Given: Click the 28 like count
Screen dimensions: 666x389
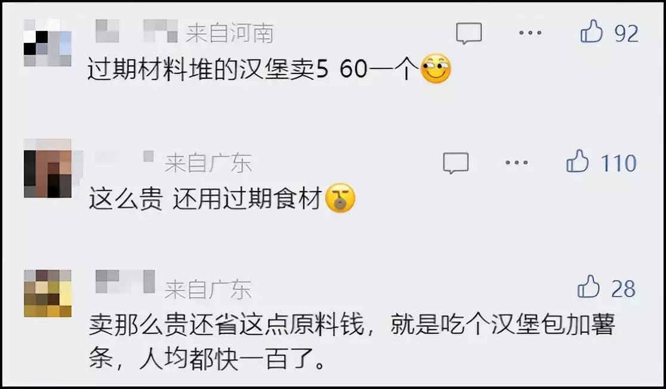Looking at the screenshot, I should click(x=624, y=289).
